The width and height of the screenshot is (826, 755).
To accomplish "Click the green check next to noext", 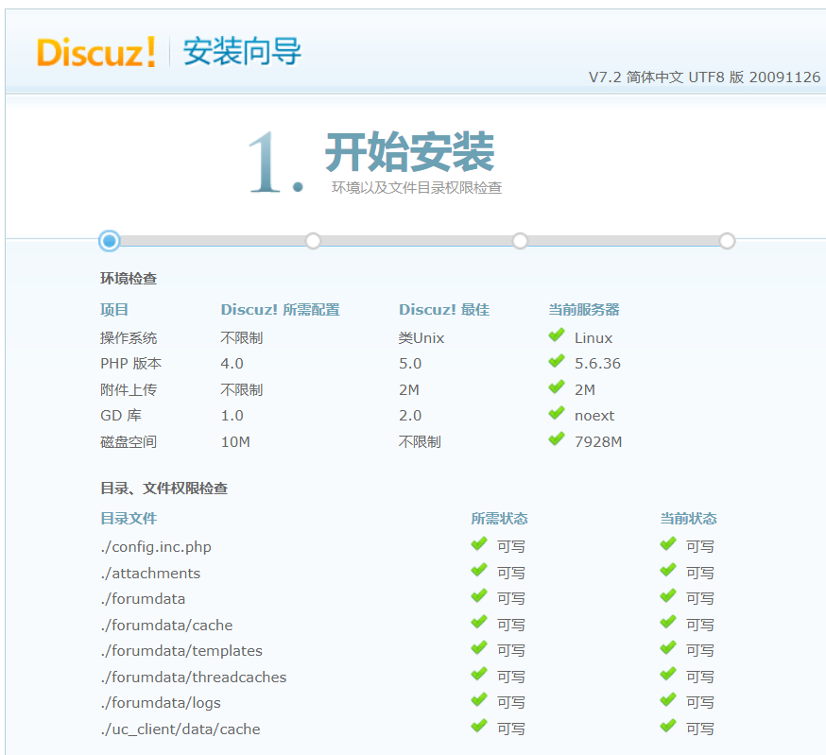I will tap(557, 413).
